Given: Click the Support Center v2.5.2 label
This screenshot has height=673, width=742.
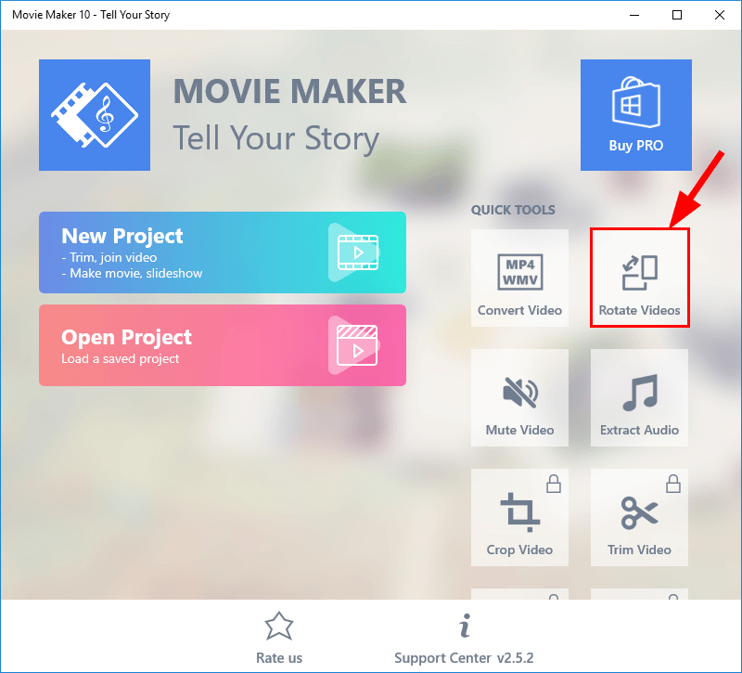Looking at the screenshot, I should coord(464,658).
